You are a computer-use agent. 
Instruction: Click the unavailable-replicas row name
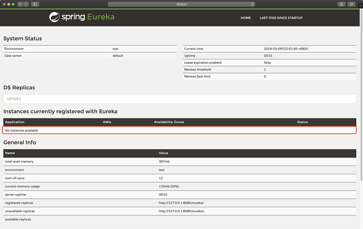coord(20,211)
